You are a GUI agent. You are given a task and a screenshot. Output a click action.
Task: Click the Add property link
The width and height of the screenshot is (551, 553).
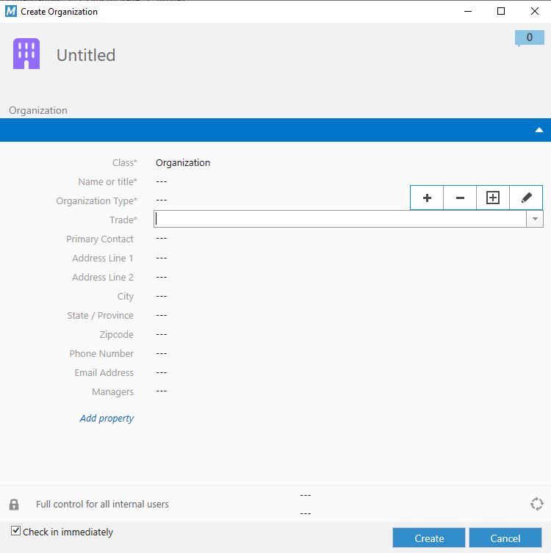pyautogui.click(x=107, y=418)
